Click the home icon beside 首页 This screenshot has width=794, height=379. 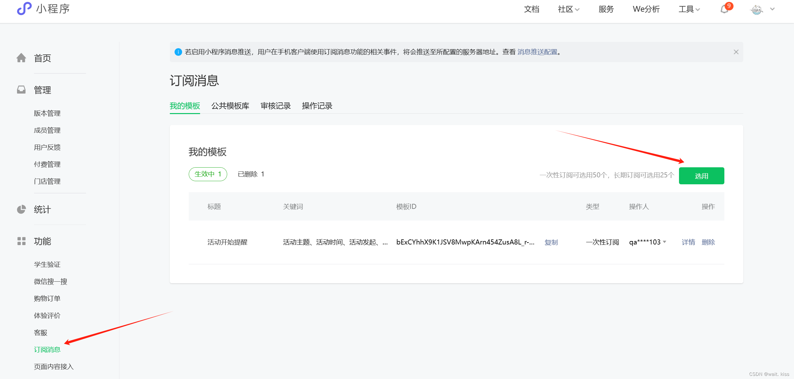(21, 58)
